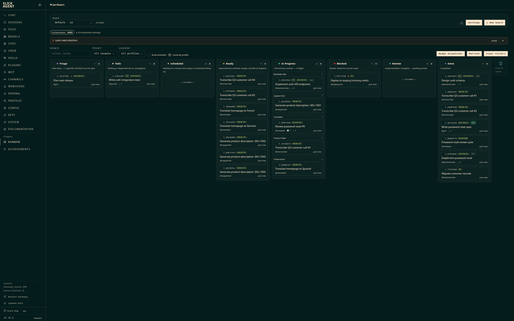Open the Board selector dropdown
Viewport: 514px width, 321px height.
click(x=73, y=23)
